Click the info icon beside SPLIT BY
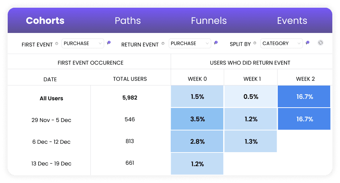The width and height of the screenshot is (340, 183). (x=255, y=43)
